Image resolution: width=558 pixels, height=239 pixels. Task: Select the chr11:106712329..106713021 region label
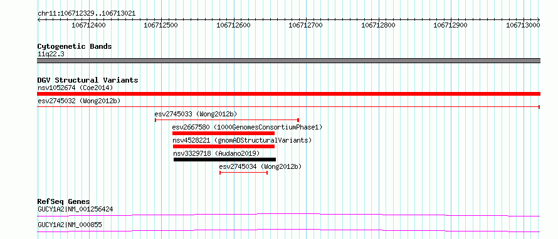pyautogui.click(x=87, y=14)
